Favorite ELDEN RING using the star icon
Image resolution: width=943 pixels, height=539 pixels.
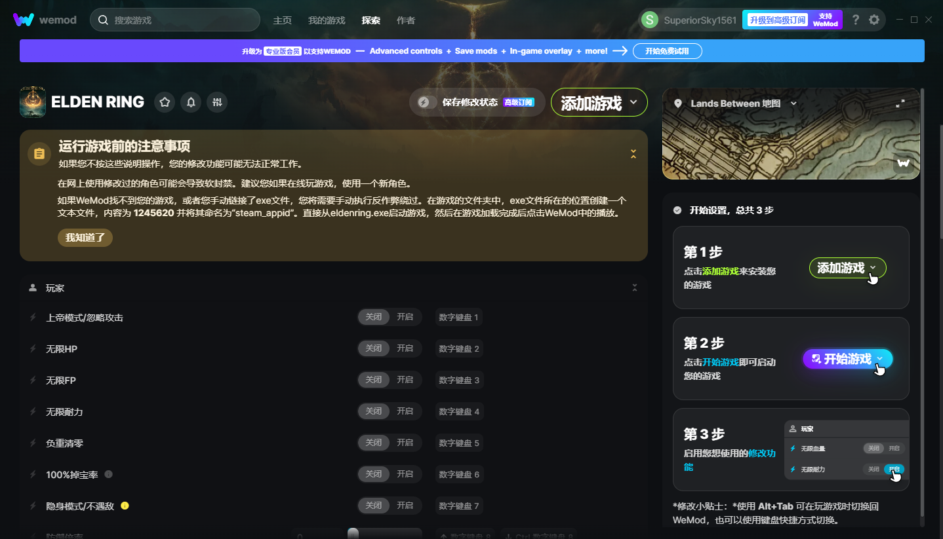pos(165,102)
